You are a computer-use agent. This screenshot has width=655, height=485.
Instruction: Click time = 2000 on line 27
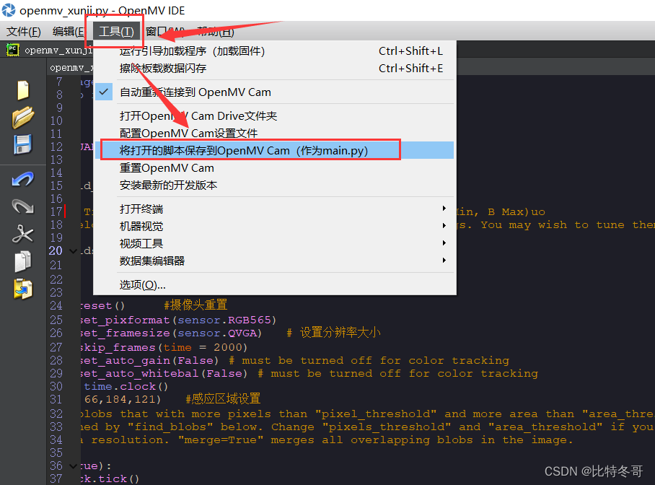click(203, 347)
